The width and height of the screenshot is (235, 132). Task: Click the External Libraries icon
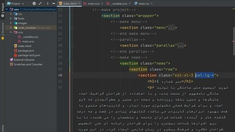11,60
